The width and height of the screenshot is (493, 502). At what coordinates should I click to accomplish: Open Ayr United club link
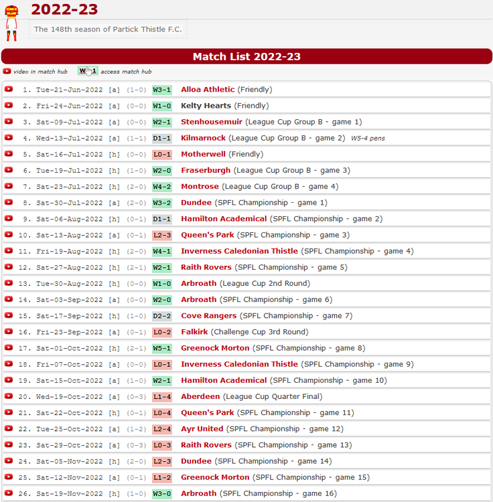202,428
